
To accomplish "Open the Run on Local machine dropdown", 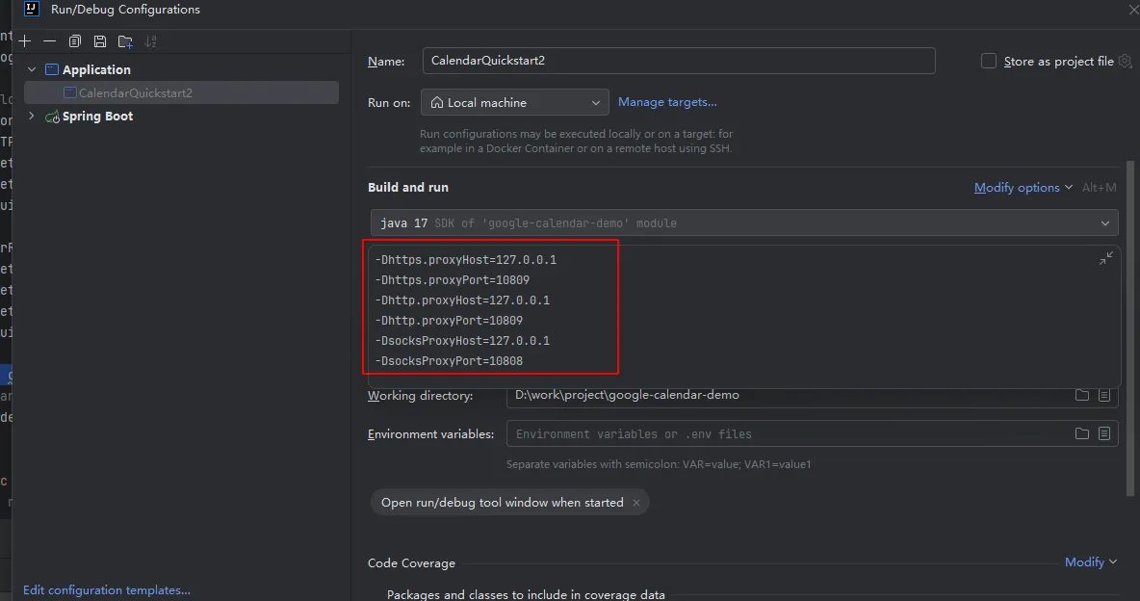I will pos(514,102).
